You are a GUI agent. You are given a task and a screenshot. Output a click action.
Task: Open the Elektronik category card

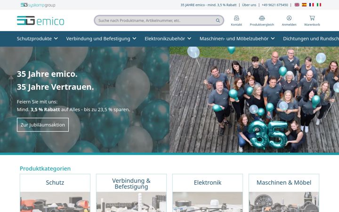point(208,193)
